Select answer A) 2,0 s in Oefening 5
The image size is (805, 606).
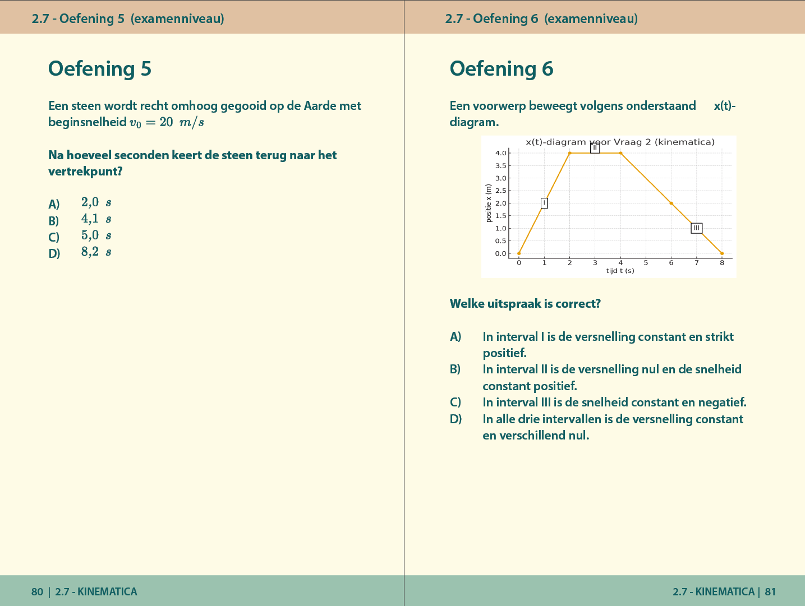click(80, 203)
